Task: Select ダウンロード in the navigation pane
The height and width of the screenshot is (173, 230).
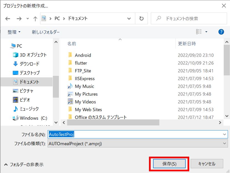Action: pos(29,64)
